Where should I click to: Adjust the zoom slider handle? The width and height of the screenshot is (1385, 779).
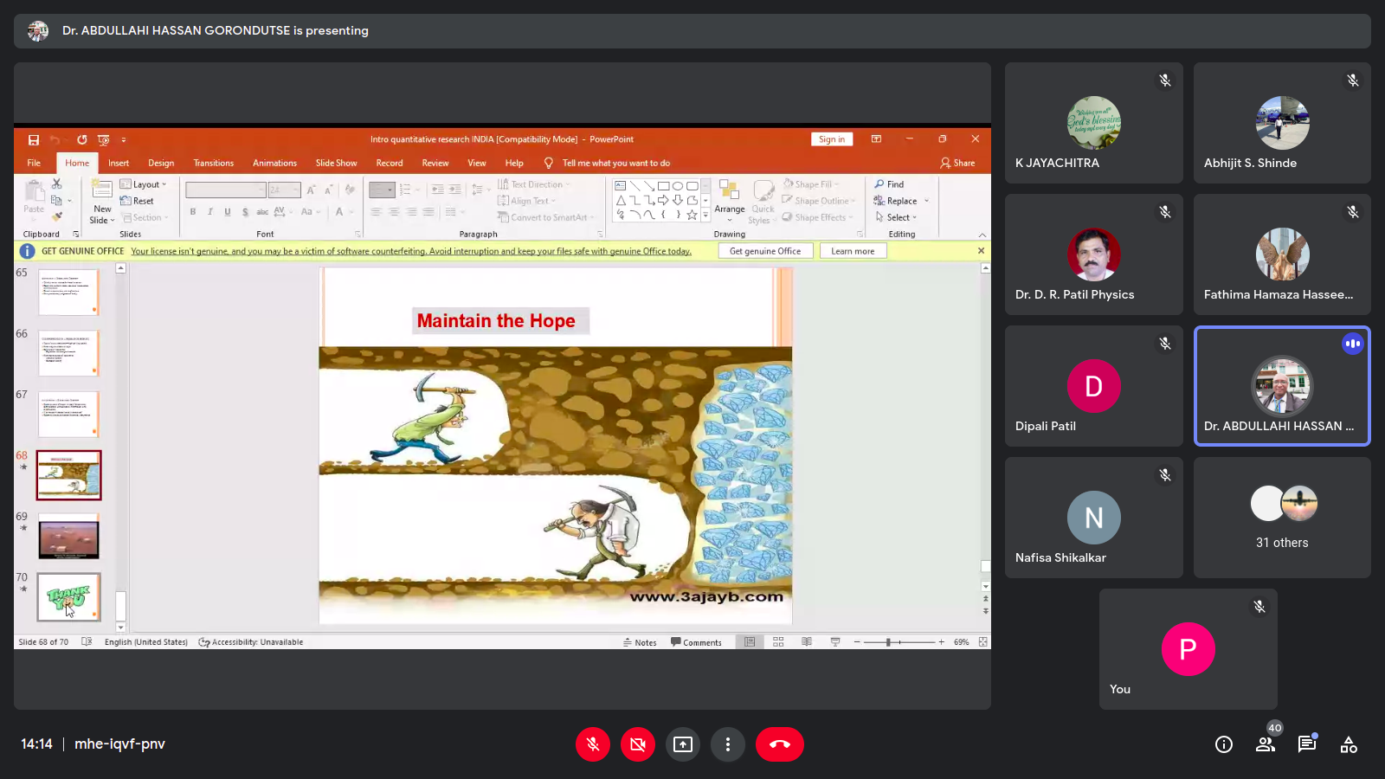click(x=888, y=642)
